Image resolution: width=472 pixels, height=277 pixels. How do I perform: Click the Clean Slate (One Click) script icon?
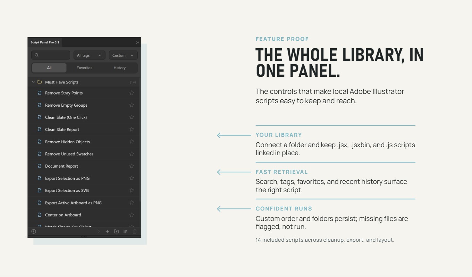pyautogui.click(x=40, y=117)
